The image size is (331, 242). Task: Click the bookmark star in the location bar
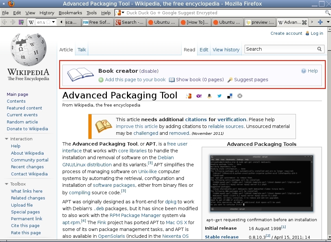48,22
